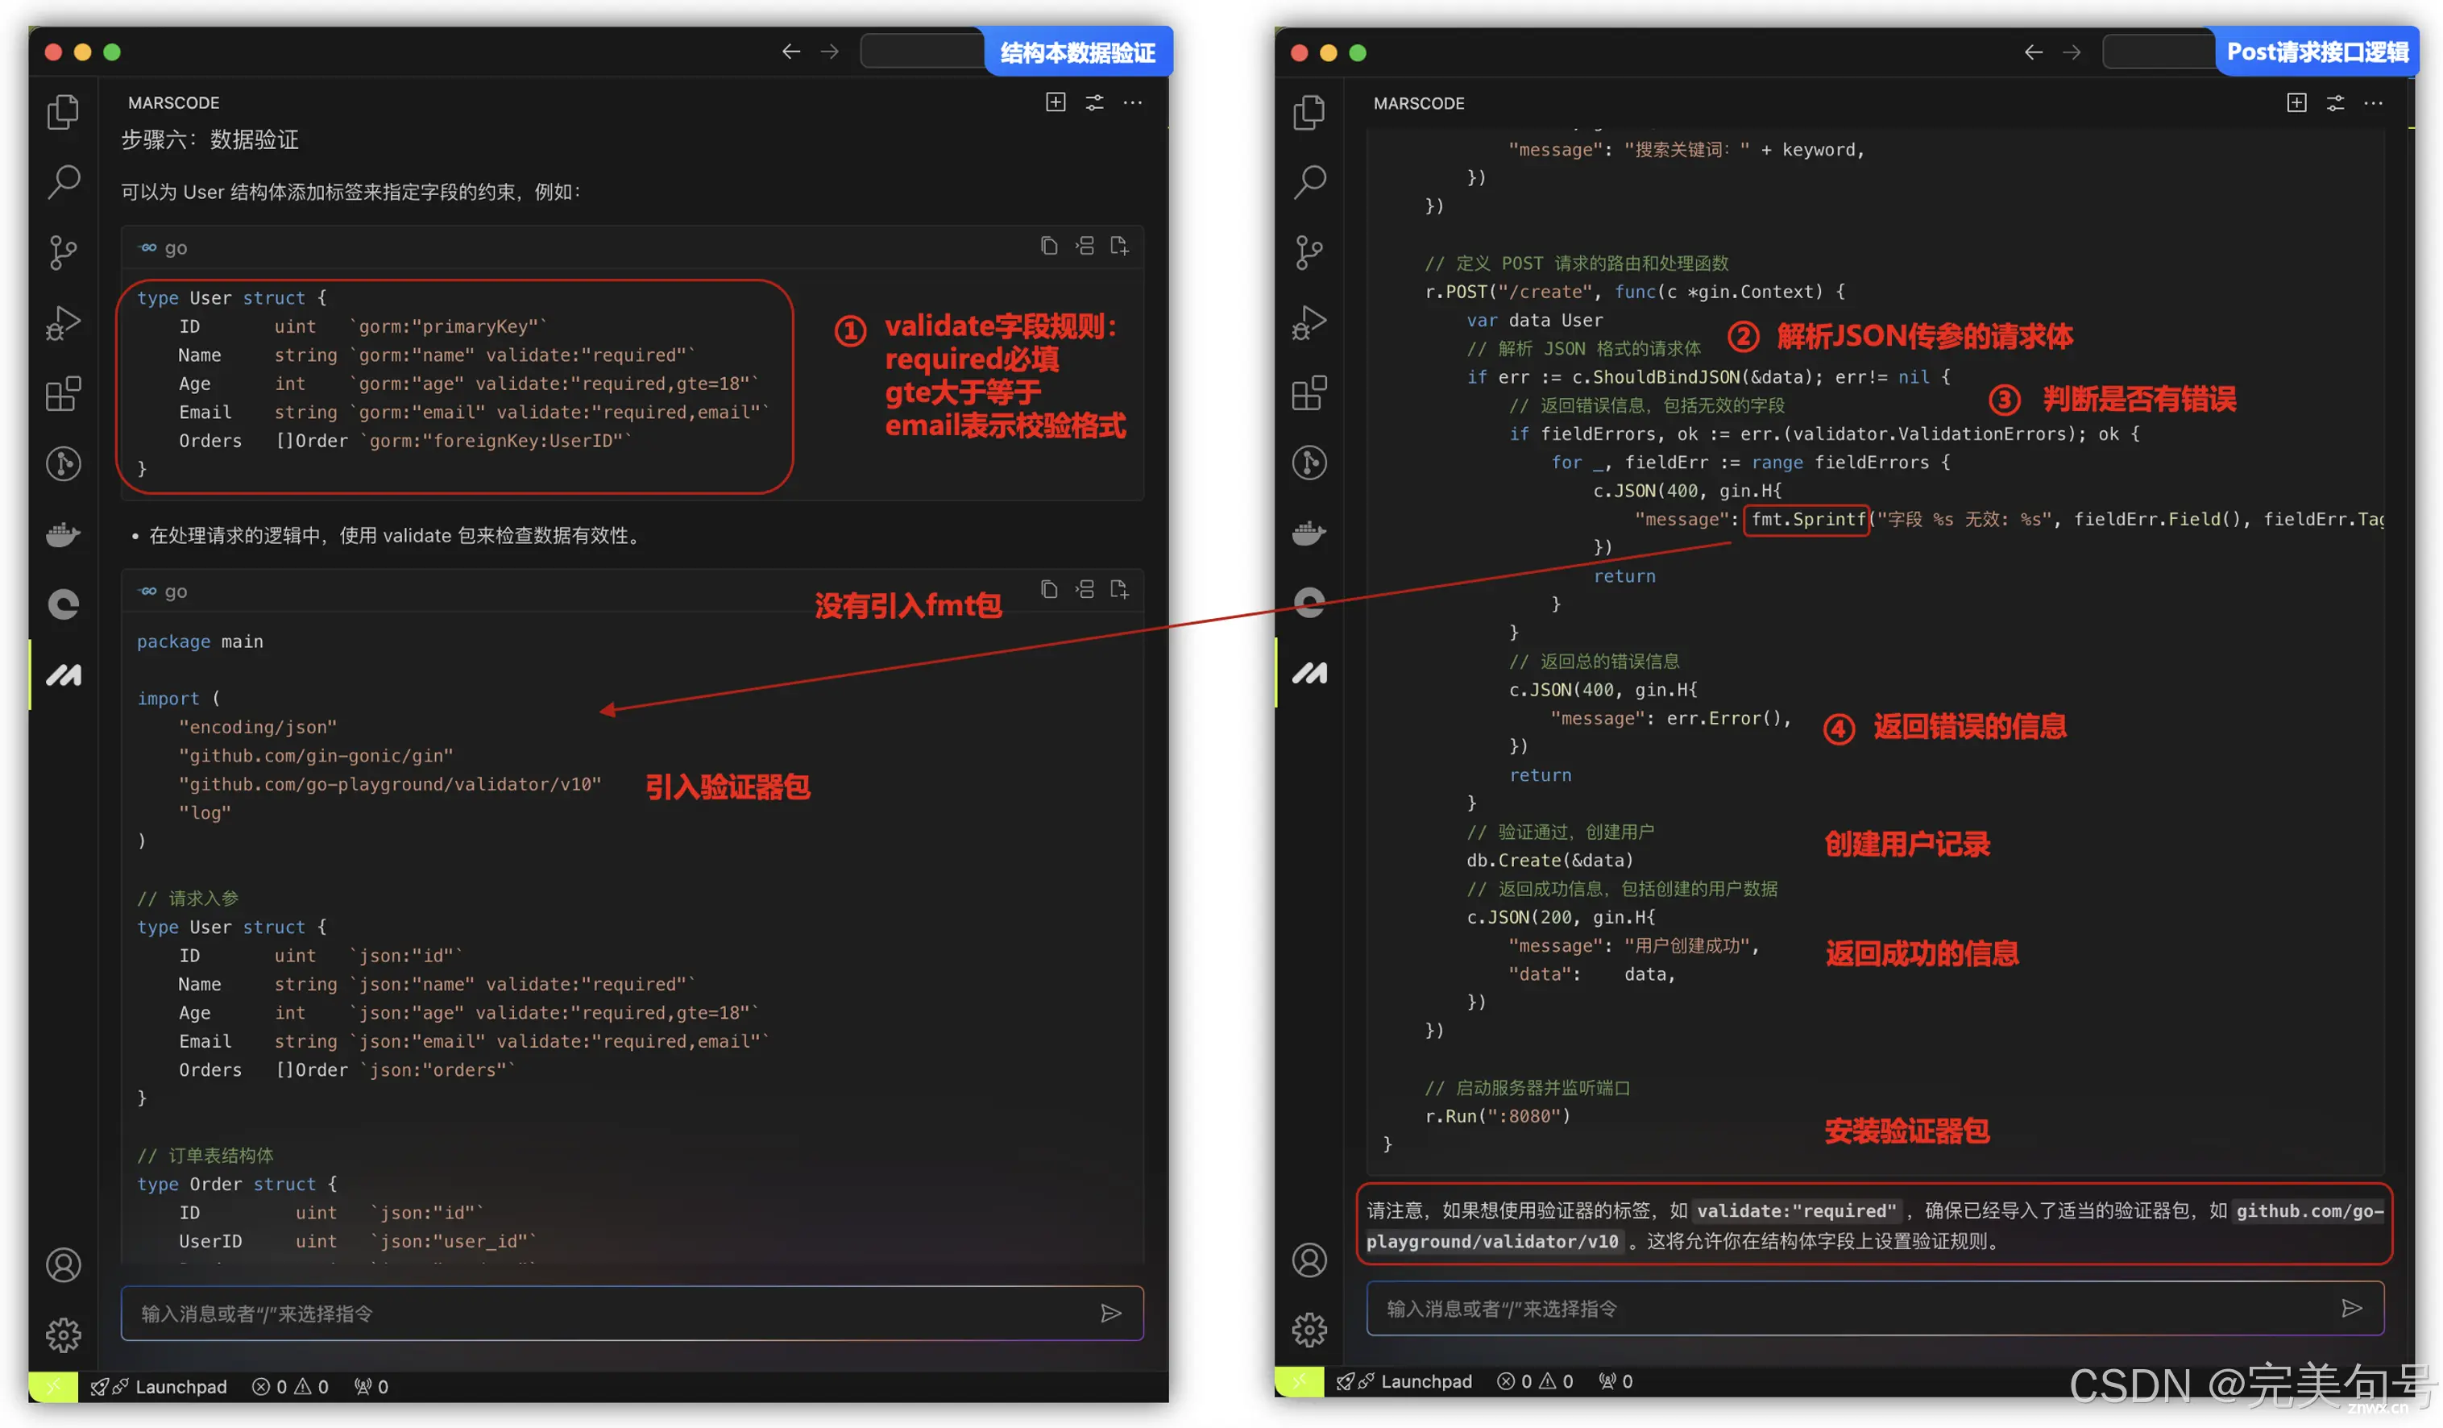This screenshot has height=1428, width=2443.
Task: Open Accounts icon in left window sidebar
Action: point(63,1264)
